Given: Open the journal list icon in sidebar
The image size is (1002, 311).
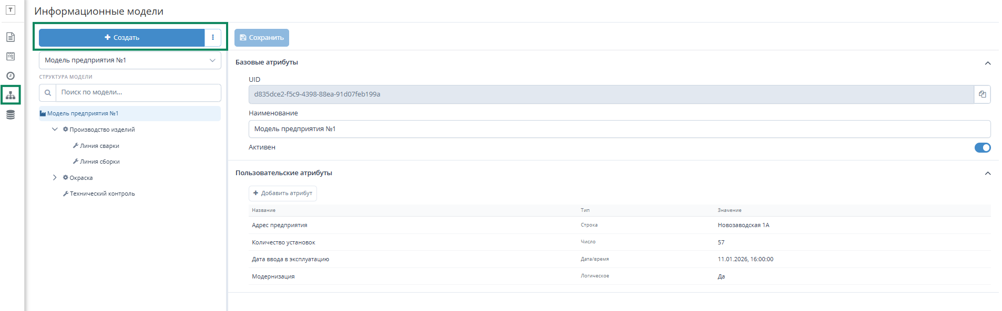Looking at the screenshot, I should tap(11, 57).
